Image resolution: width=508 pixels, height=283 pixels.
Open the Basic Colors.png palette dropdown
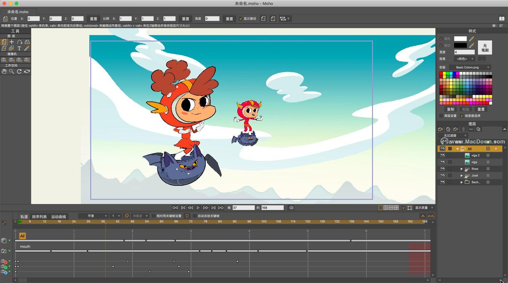coord(470,67)
